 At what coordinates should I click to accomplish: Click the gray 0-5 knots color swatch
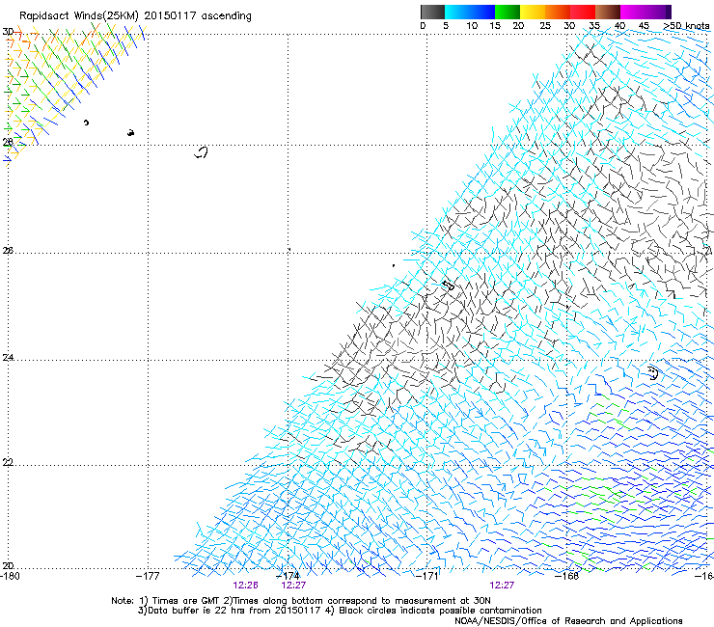(432, 12)
